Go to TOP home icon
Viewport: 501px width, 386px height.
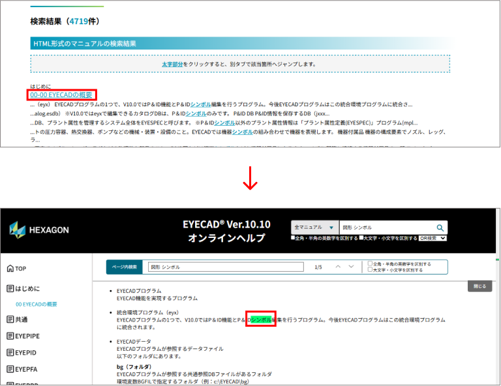pyautogui.click(x=10, y=269)
